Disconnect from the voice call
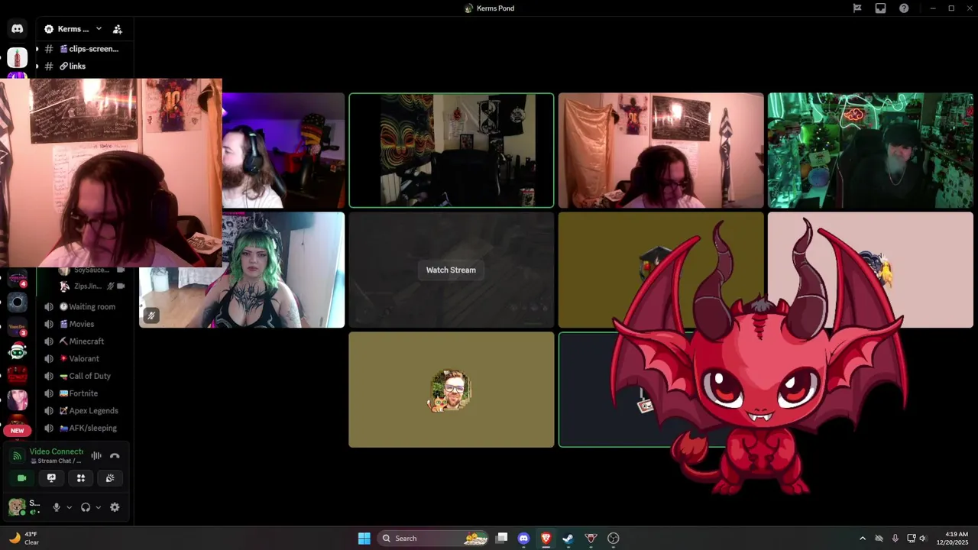The height and width of the screenshot is (550, 978). (x=115, y=456)
